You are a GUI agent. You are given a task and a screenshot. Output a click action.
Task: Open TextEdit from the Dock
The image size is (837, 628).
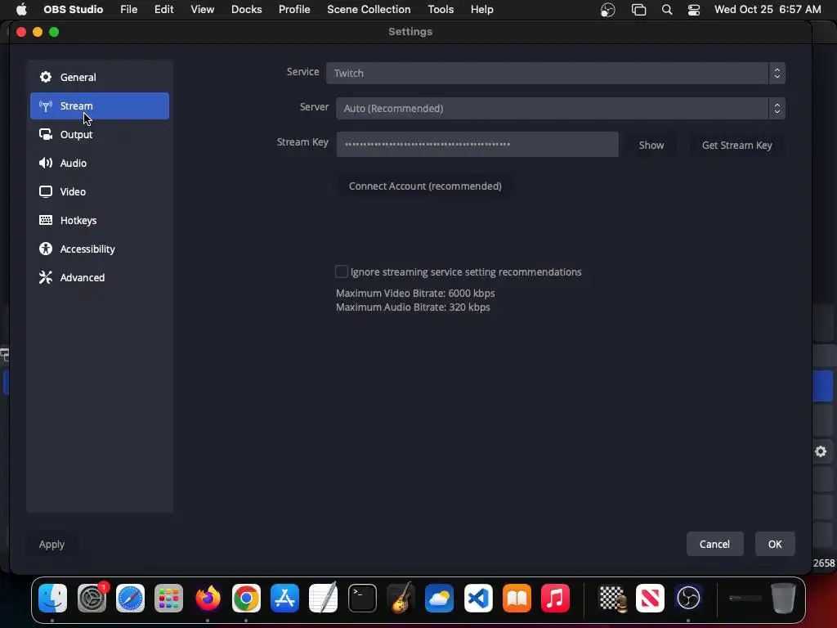[324, 598]
